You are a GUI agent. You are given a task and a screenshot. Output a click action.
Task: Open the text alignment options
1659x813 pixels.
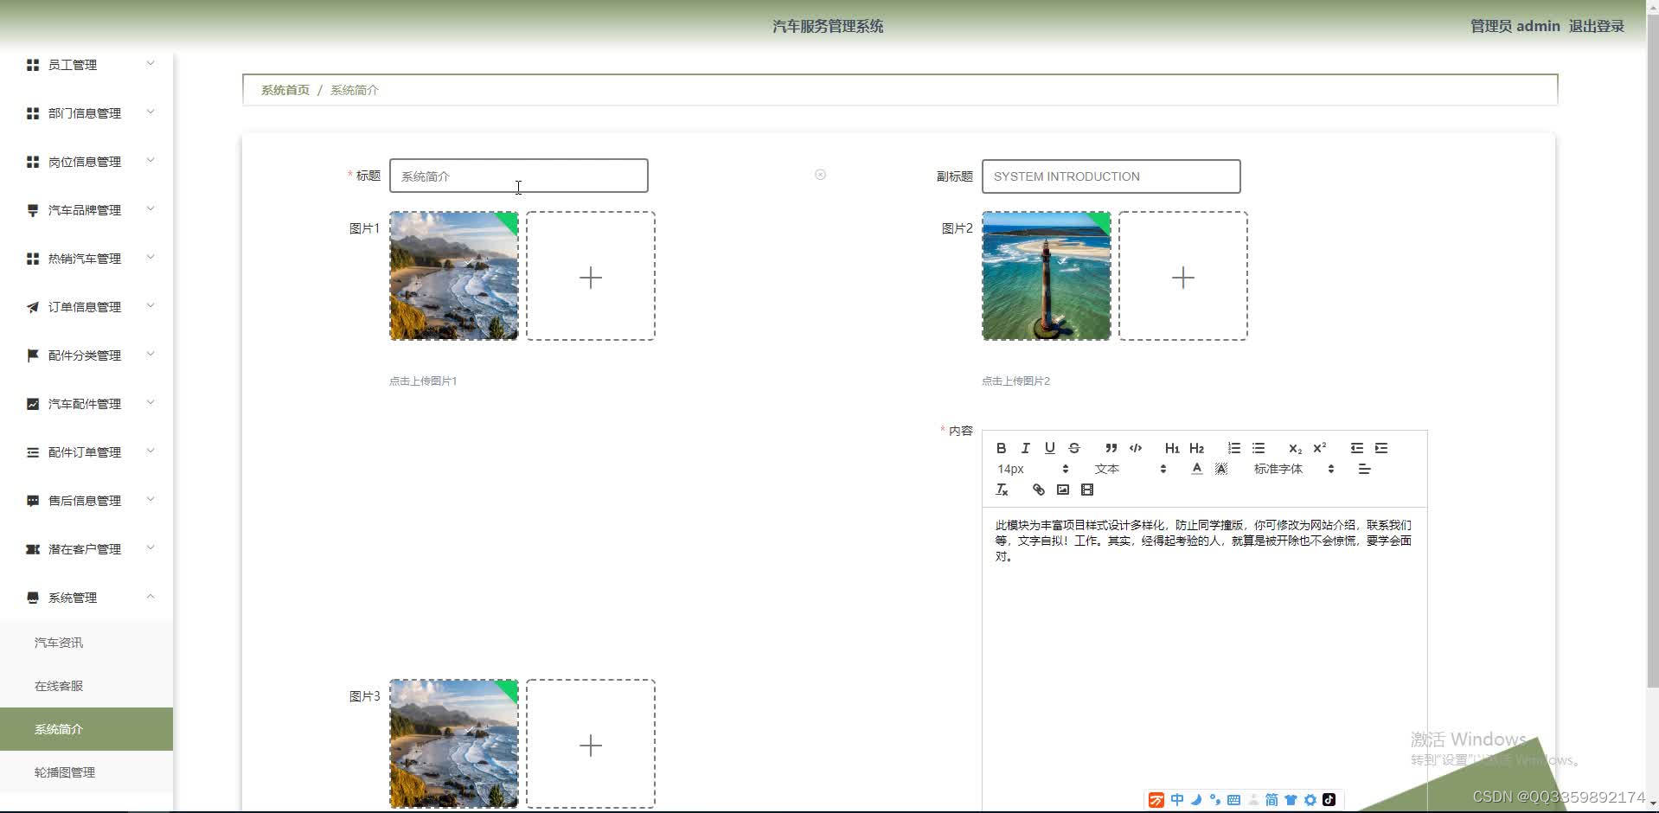(1364, 469)
